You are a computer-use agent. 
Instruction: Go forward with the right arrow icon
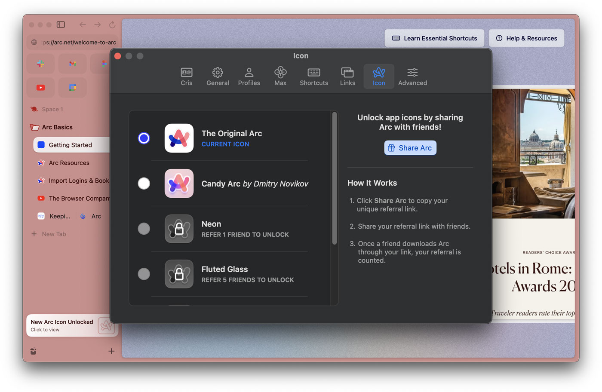[x=98, y=25]
